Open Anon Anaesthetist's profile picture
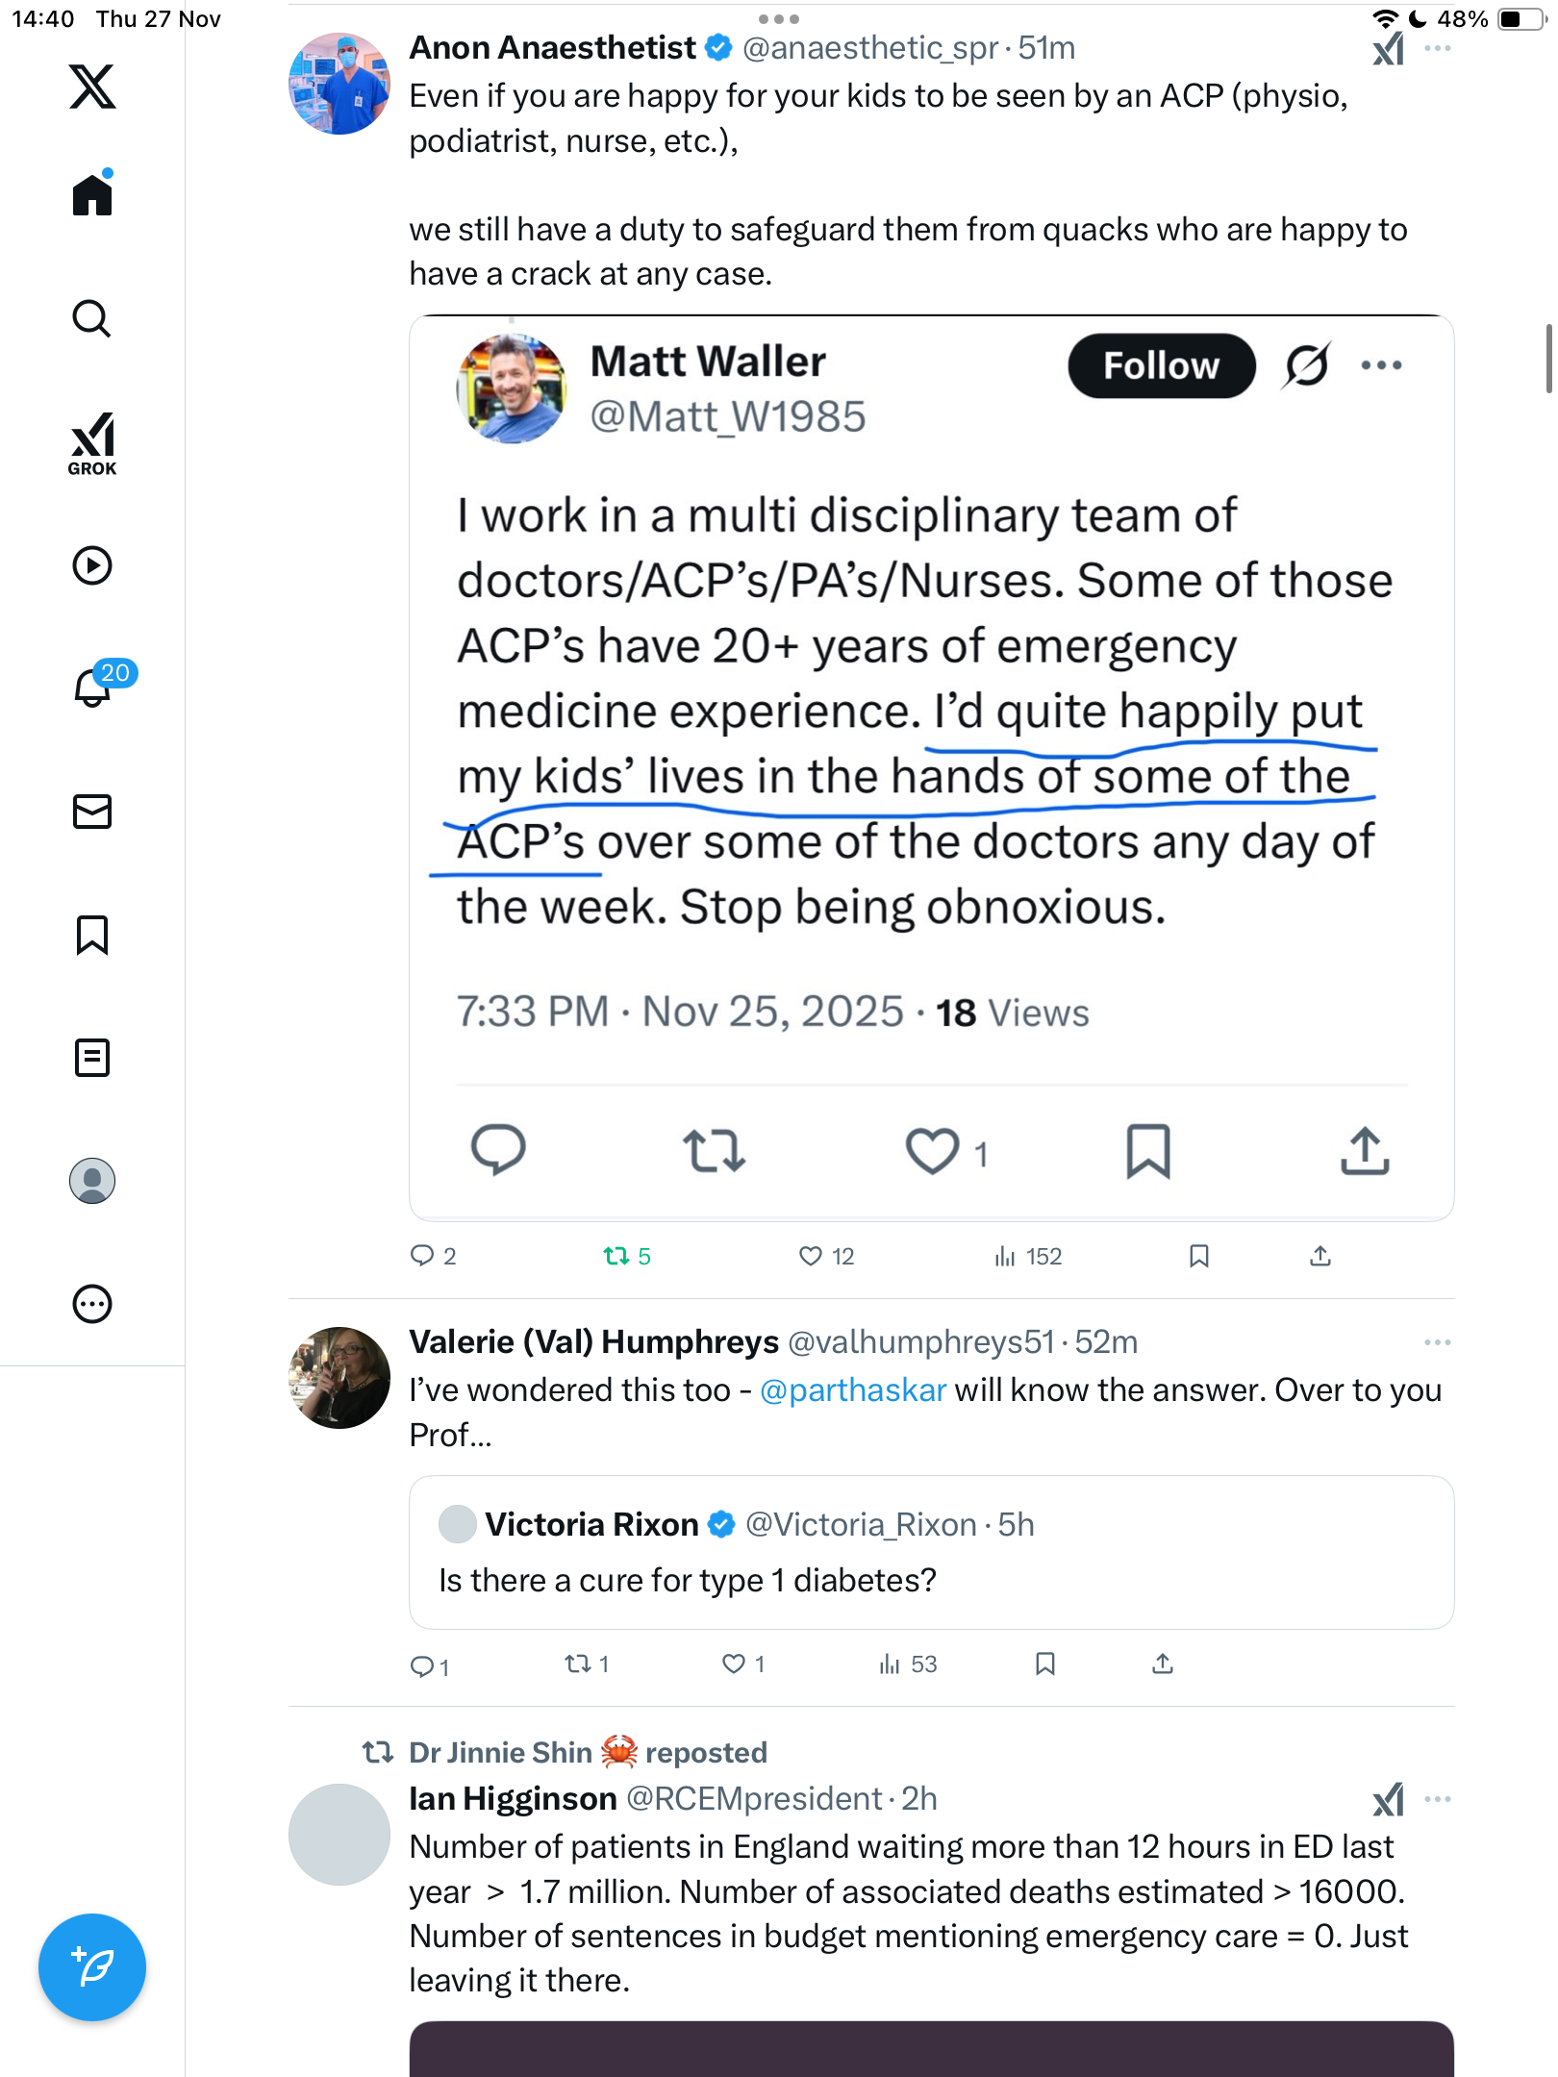Screen dimensions: 1558x2077 click(x=339, y=85)
